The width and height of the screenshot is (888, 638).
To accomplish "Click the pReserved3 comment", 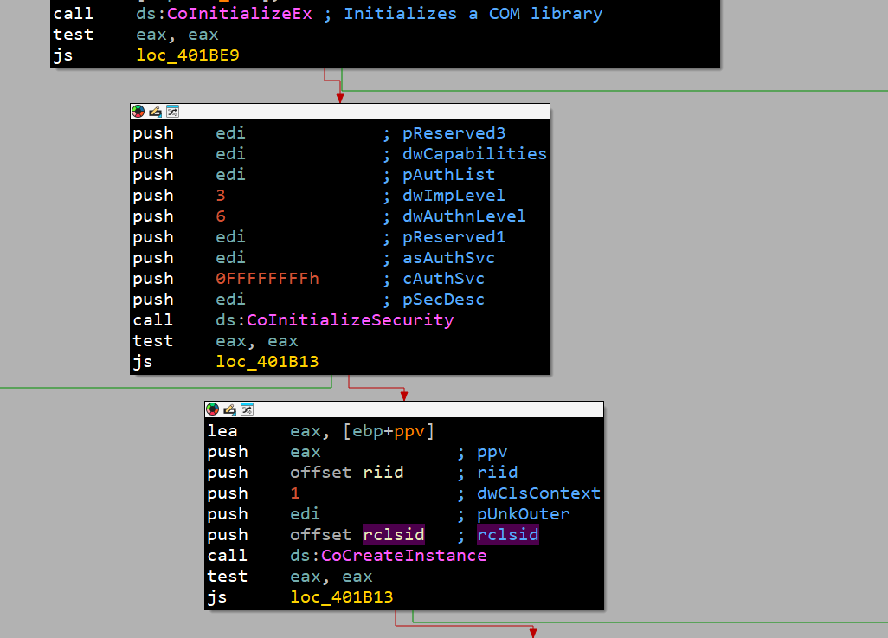I will tap(454, 133).
